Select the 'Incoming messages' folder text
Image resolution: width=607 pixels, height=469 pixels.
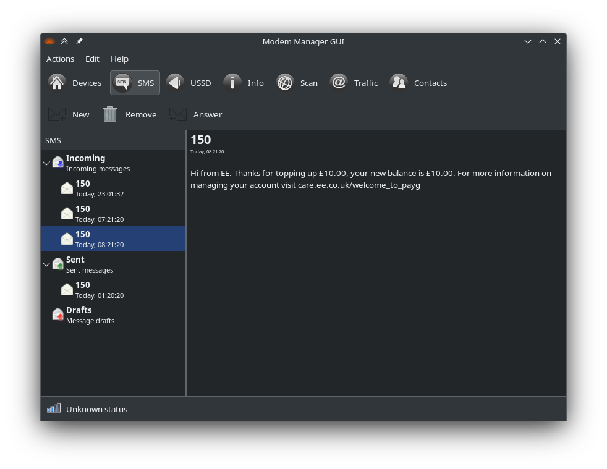pos(98,169)
